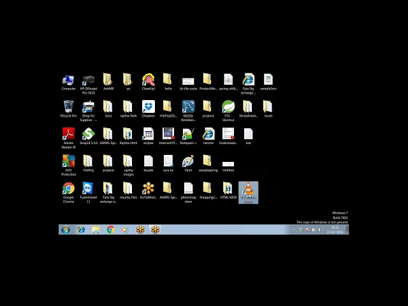Select the GoToMeeting desktop shortcut
Viewport: 408px width, 306px height.
(x=149, y=191)
